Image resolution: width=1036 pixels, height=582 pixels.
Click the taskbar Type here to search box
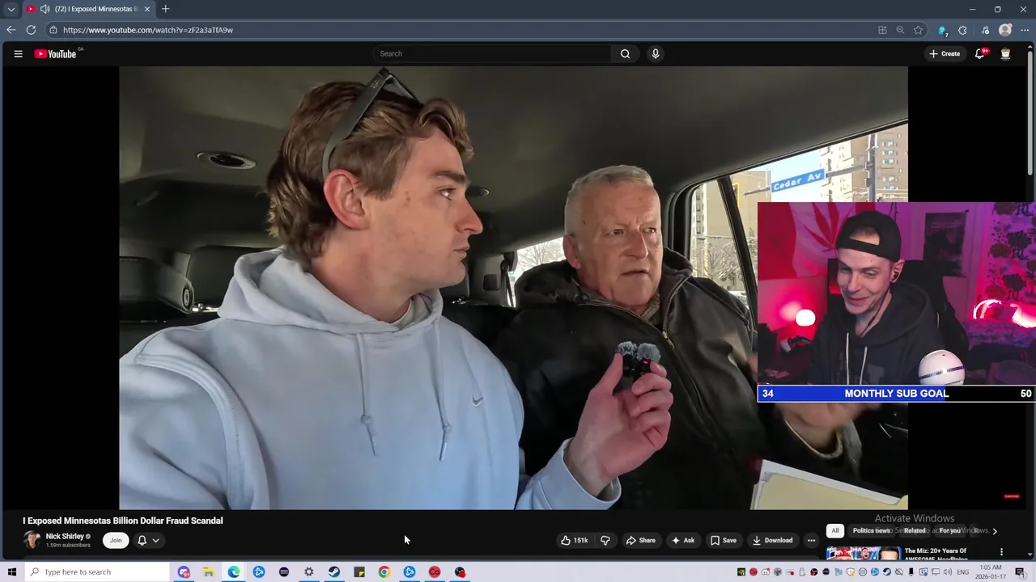click(x=97, y=572)
